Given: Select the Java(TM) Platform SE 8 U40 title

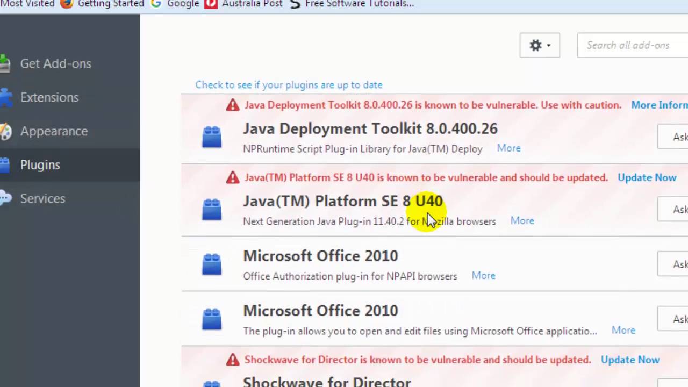Looking at the screenshot, I should point(343,201).
